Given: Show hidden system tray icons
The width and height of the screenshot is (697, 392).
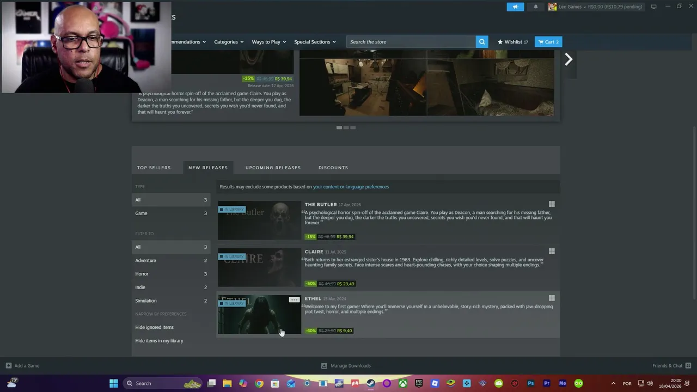Looking at the screenshot, I should coord(613,383).
